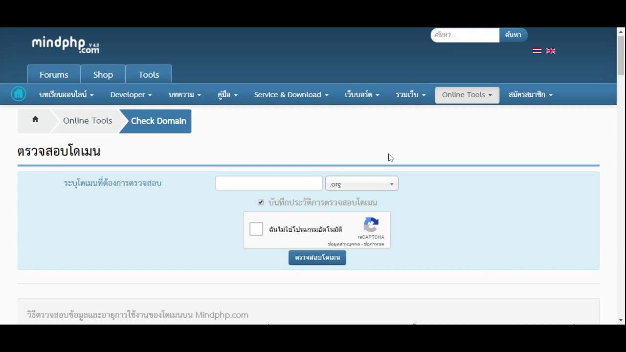The height and width of the screenshot is (352, 626).
Task: Click the ตรวจสอบโดเมน submit button
Action: click(x=317, y=258)
